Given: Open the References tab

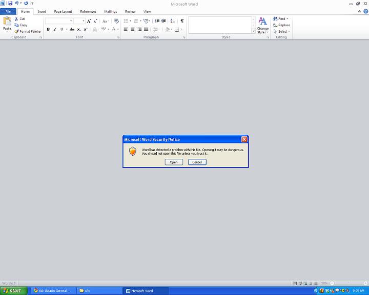Looking at the screenshot, I should pyautogui.click(x=88, y=11).
